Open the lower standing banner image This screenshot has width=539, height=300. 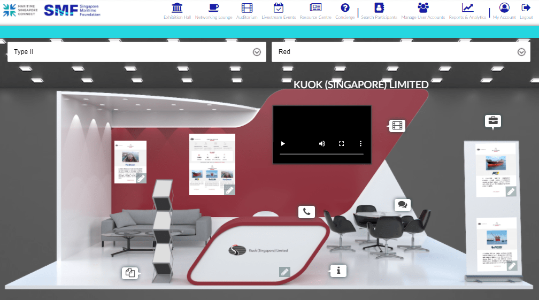497,244
